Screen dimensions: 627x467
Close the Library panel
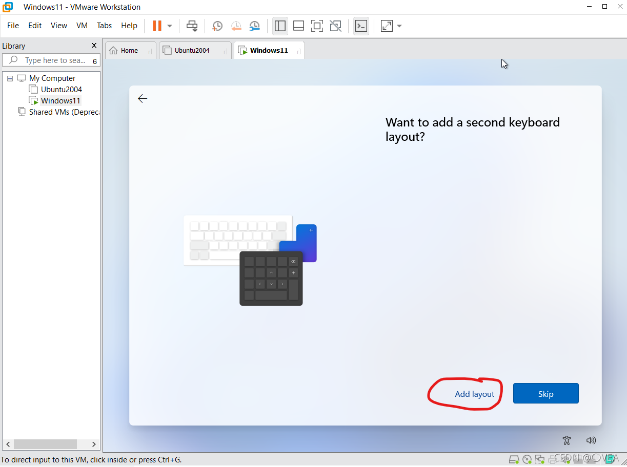(x=94, y=46)
